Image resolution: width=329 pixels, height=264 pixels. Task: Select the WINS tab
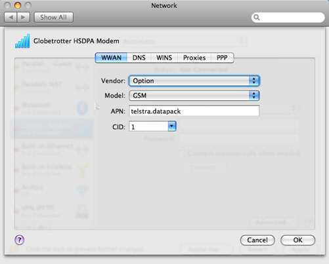click(164, 58)
